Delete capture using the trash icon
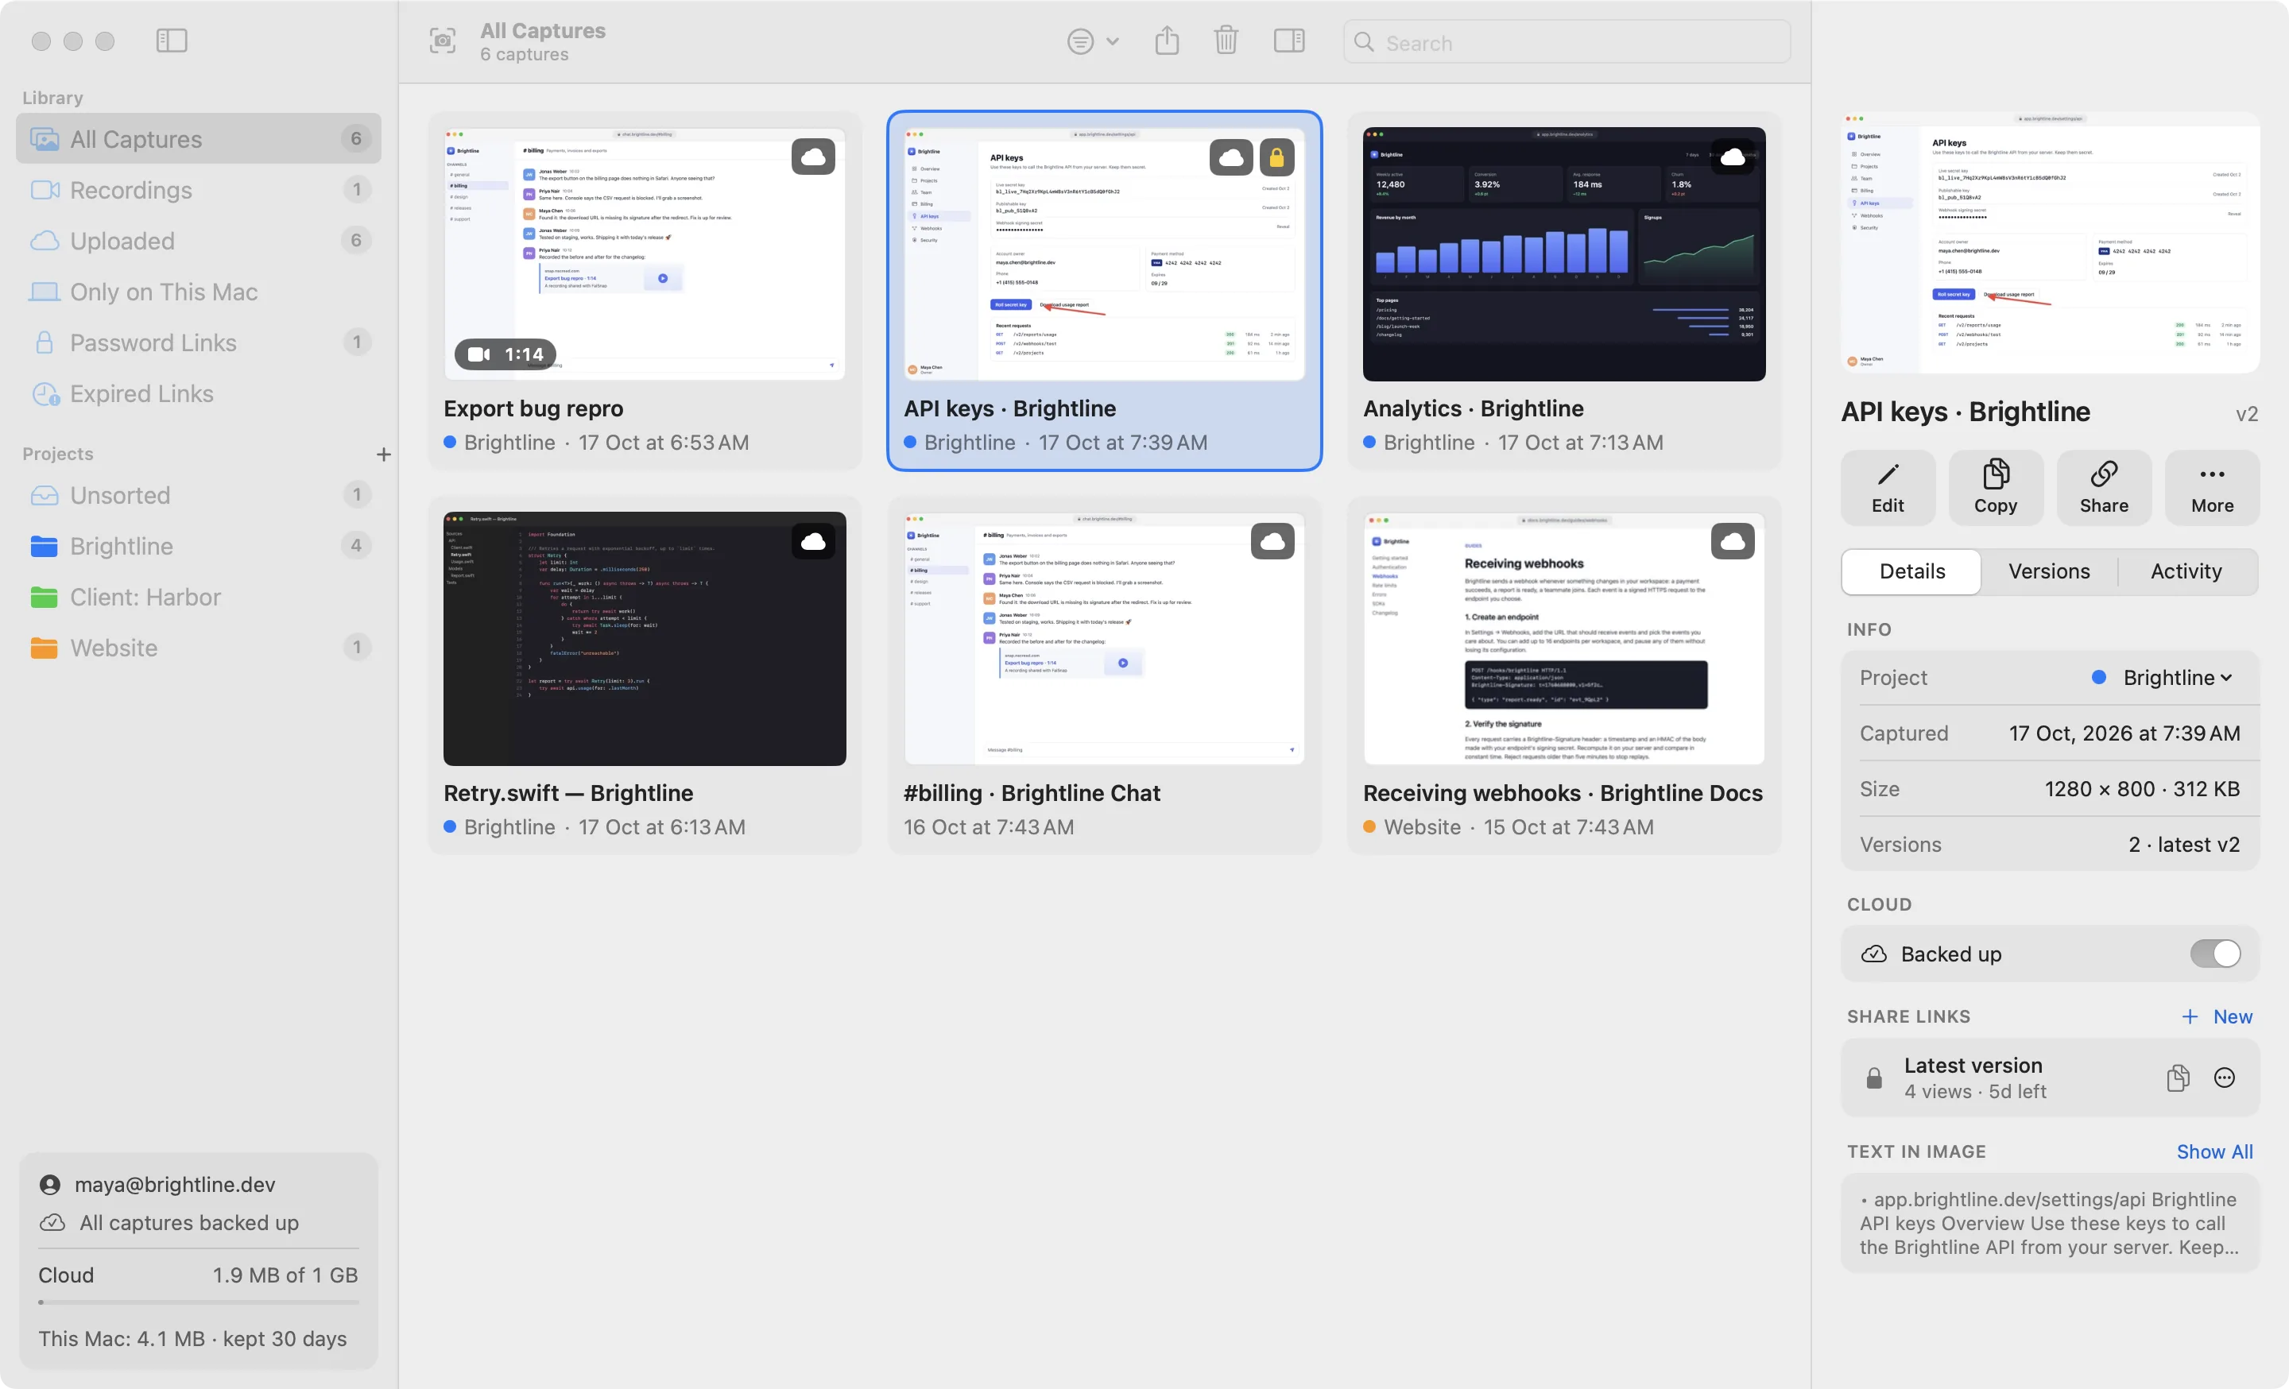The height and width of the screenshot is (1389, 2289). tap(1226, 41)
